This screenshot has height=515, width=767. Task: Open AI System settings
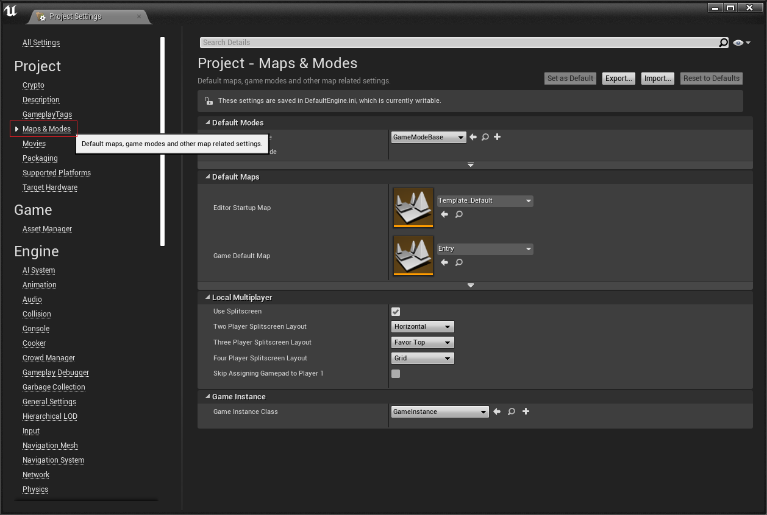click(x=38, y=270)
